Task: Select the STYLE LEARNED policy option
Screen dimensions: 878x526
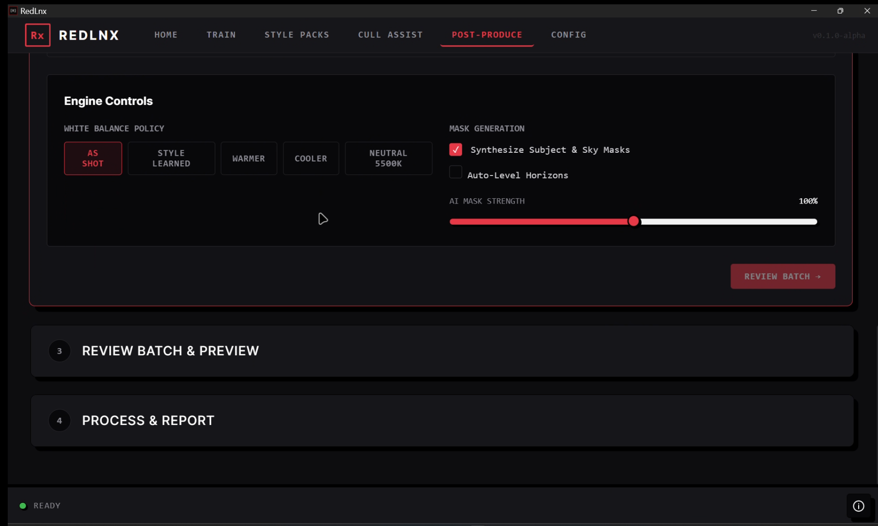Action: click(171, 158)
